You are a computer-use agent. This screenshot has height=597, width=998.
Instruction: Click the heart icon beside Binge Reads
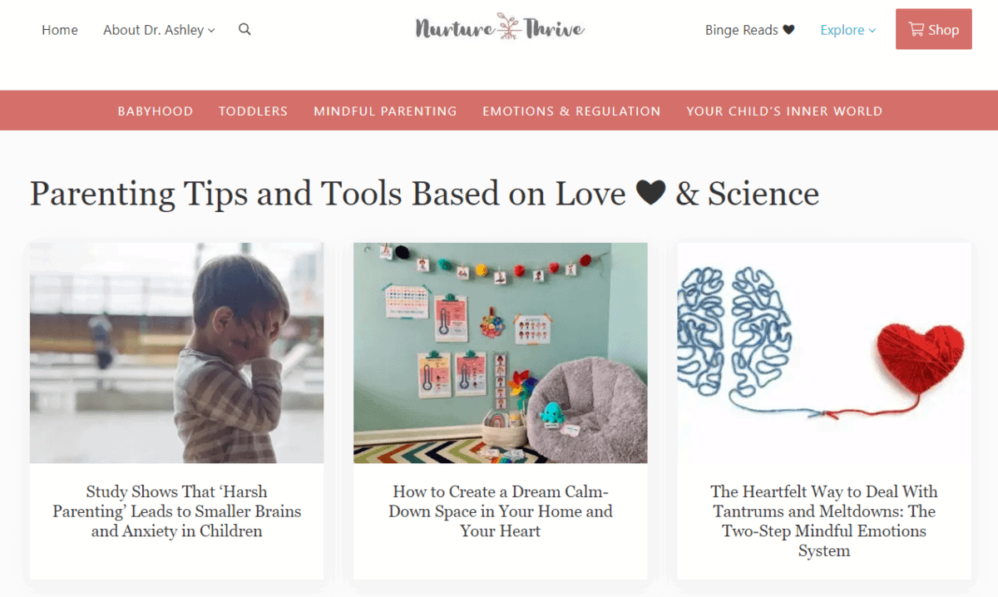[787, 29]
